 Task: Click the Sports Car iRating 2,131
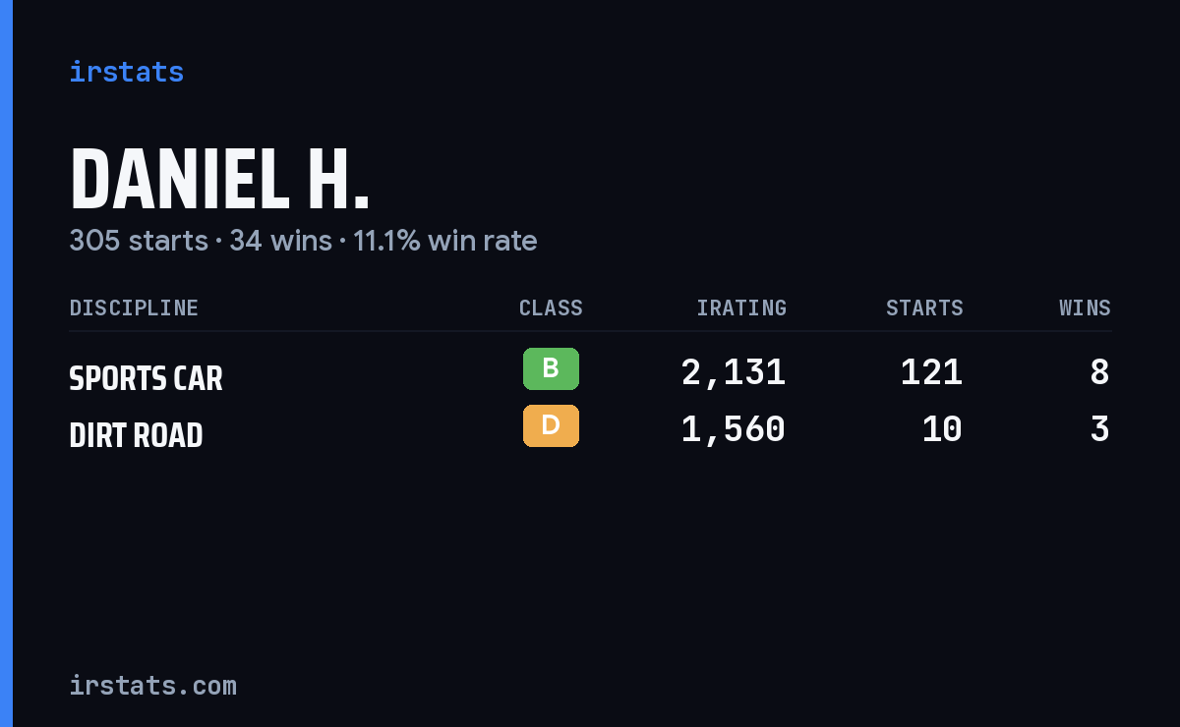(734, 372)
